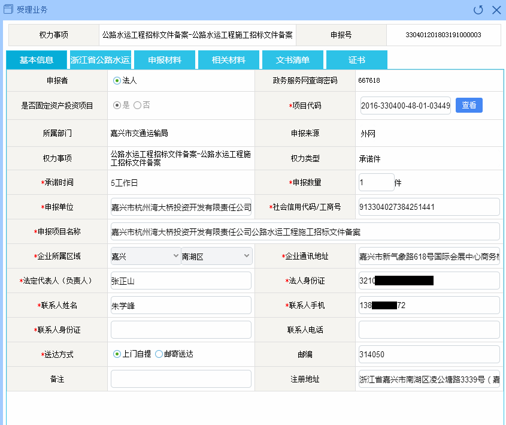Close the 受理业务 dialog window
The height and width of the screenshot is (425, 506).
pos(496,10)
